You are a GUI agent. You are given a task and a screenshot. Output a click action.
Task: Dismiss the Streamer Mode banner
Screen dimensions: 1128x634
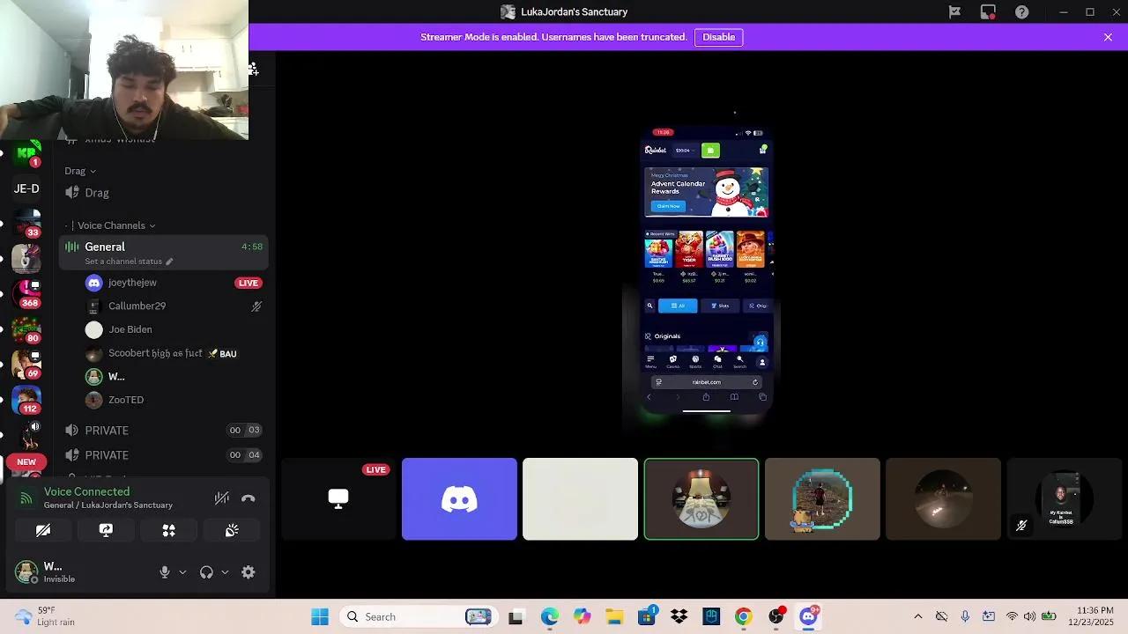[1108, 37]
